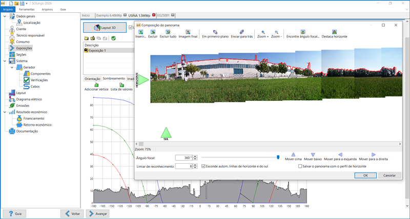Click the Mover cima arrow
Image resolution: width=410 pixels, height=219 pixels.
point(293,155)
